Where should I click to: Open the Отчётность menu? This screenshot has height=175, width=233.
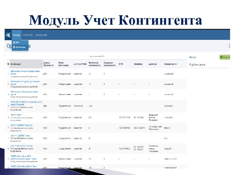pos(28,35)
